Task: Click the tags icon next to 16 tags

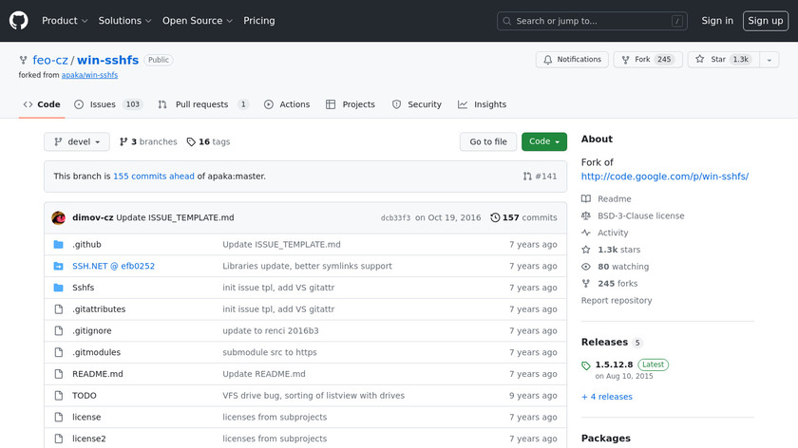Action: [191, 142]
